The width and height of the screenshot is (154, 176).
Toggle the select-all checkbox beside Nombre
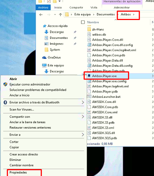tap(83, 22)
